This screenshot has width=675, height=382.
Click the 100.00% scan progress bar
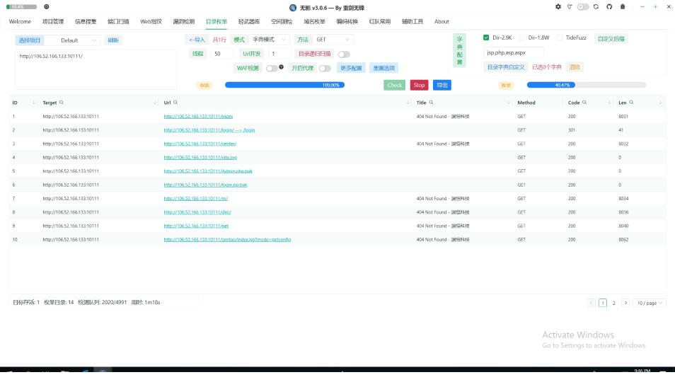pyautogui.click(x=285, y=85)
